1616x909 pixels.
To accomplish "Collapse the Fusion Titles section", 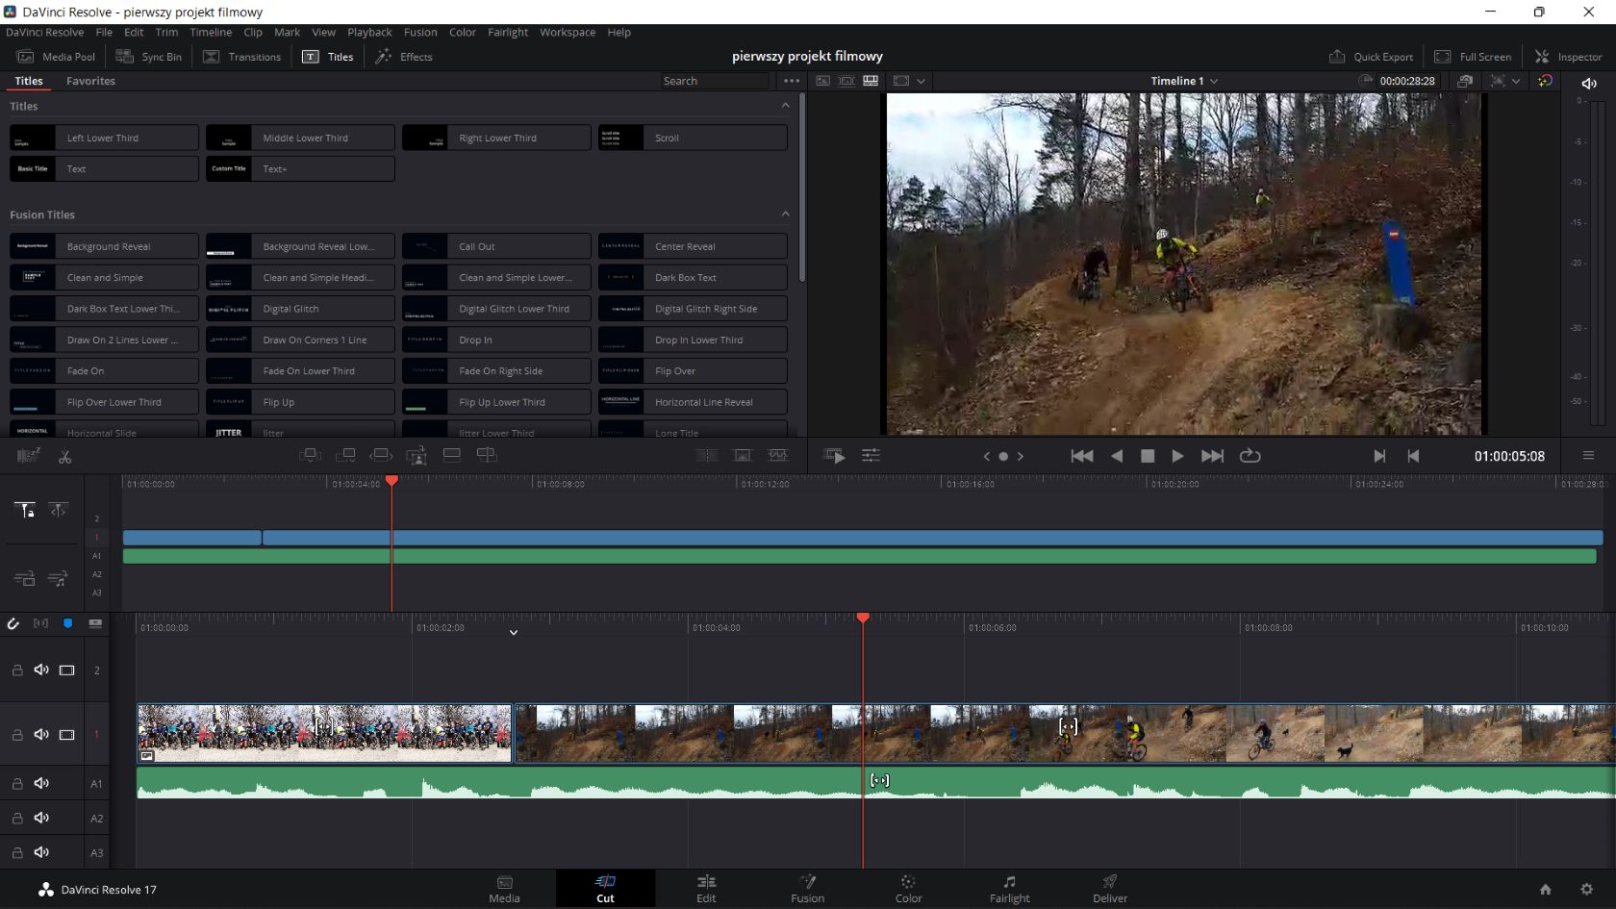I will coord(785,214).
